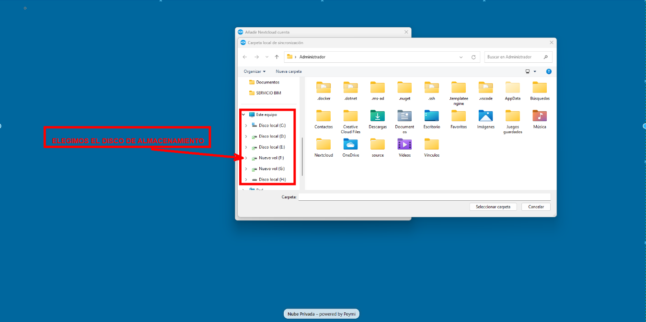Select the Escritorio desktop folder icon
646x322 pixels.
coord(431,116)
